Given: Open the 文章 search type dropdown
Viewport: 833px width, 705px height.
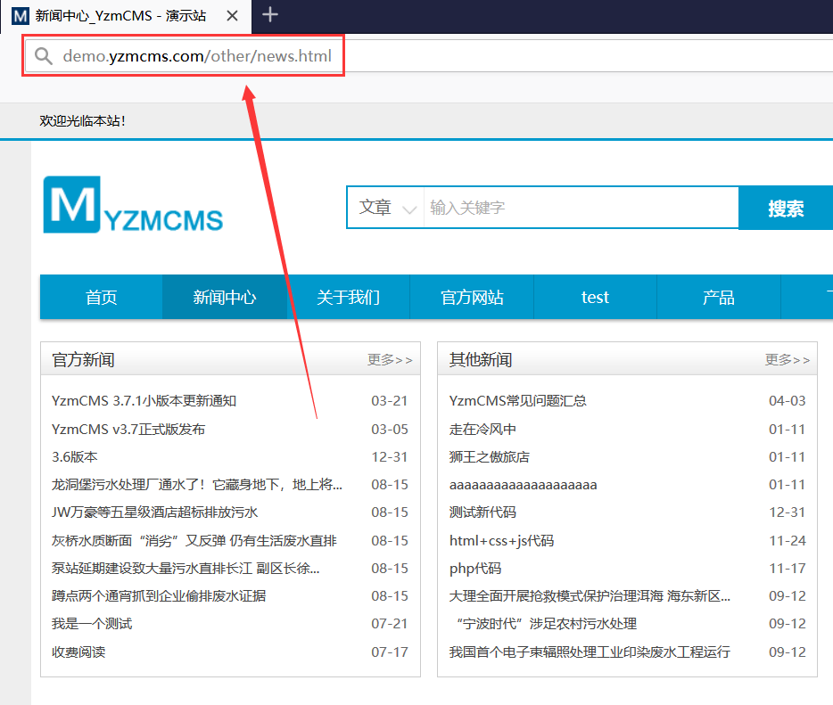Looking at the screenshot, I should point(386,208).
